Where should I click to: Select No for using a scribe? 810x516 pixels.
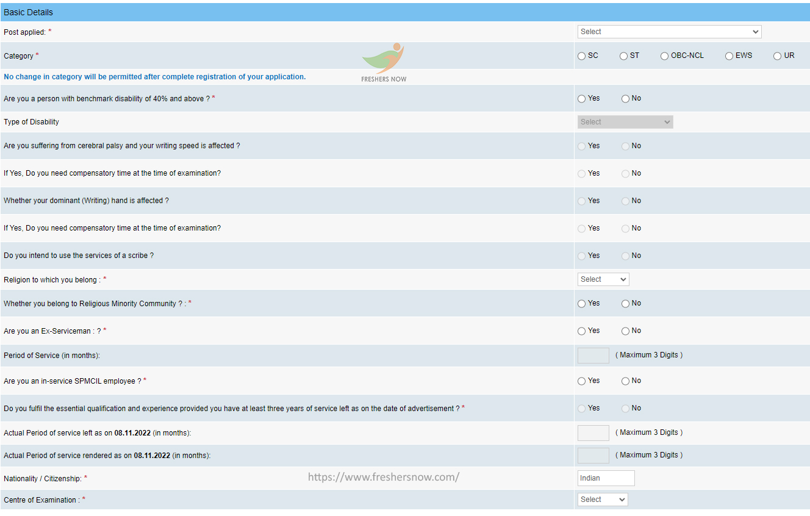click(625, 256)
